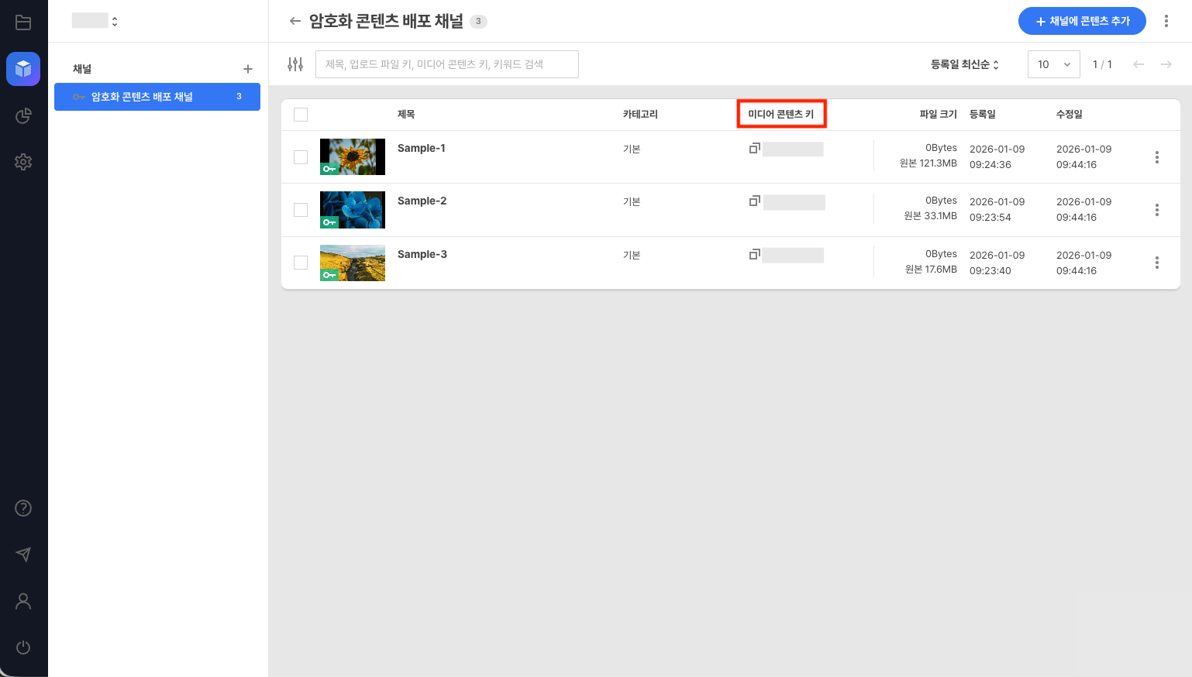
Task: Click the power logout icon in sidebar
Action: [23, 648]
